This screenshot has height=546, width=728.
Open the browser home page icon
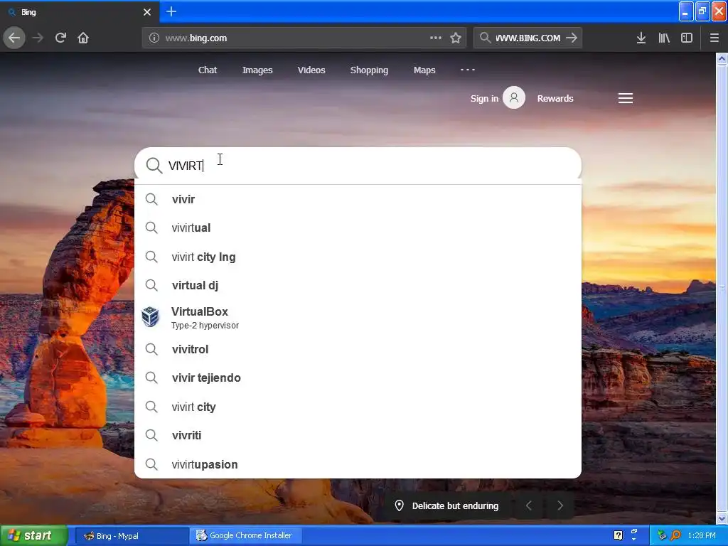[83, 38]
